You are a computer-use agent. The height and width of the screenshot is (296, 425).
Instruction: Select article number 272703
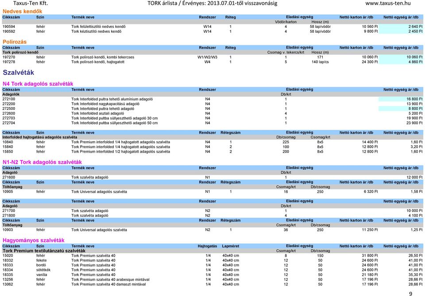(x=9, y=118)
